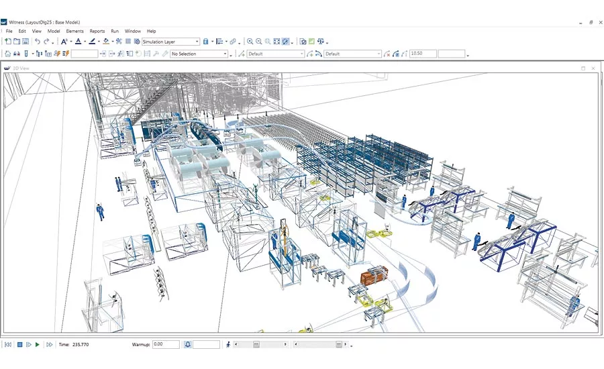The width and height of the screenshot is (604, 369).
Task: Go to Home view house icon
Action: [7, 54]
